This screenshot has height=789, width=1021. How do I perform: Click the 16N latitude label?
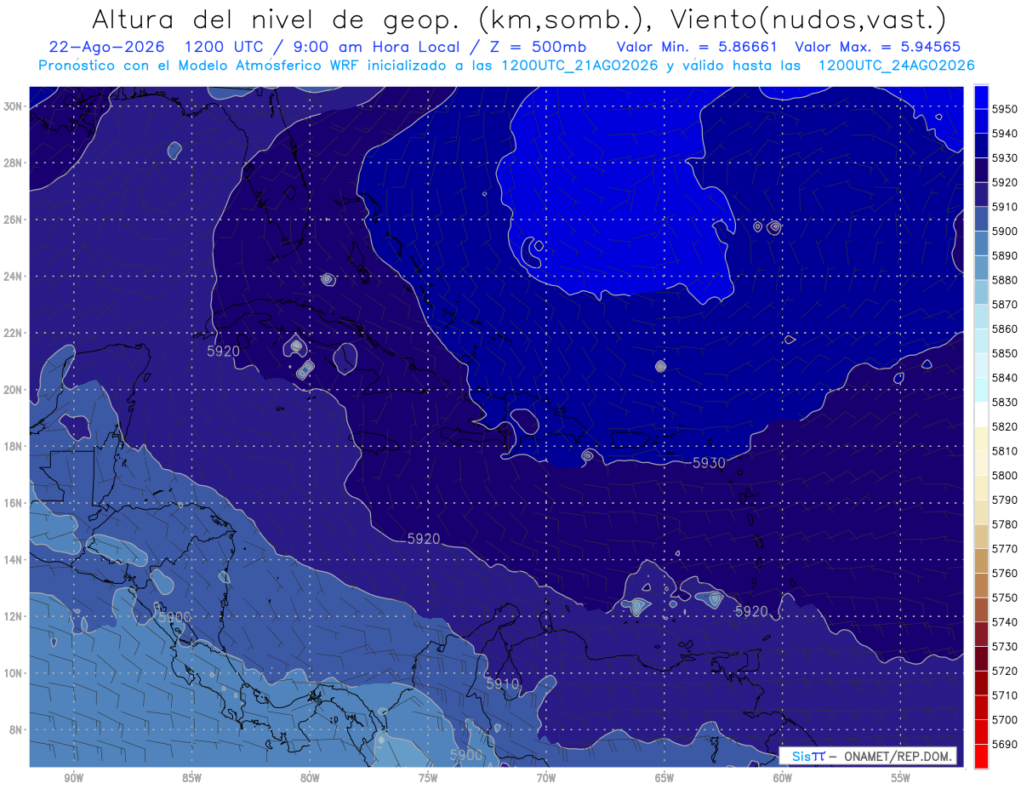(13, 503)
